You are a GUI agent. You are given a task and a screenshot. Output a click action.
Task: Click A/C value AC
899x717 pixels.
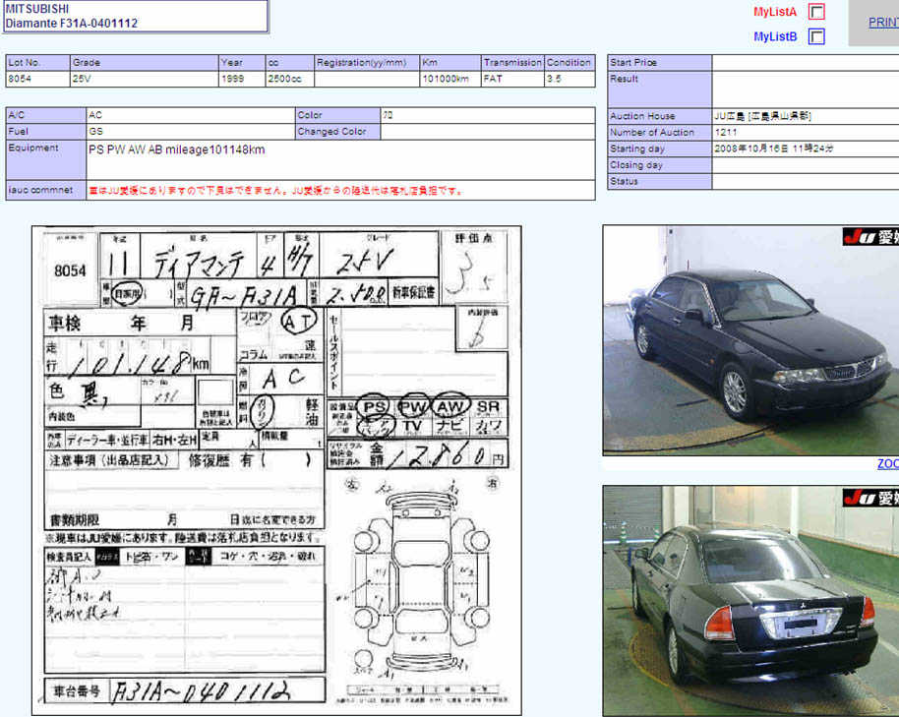pyautogui.click(x=95, y=115)
